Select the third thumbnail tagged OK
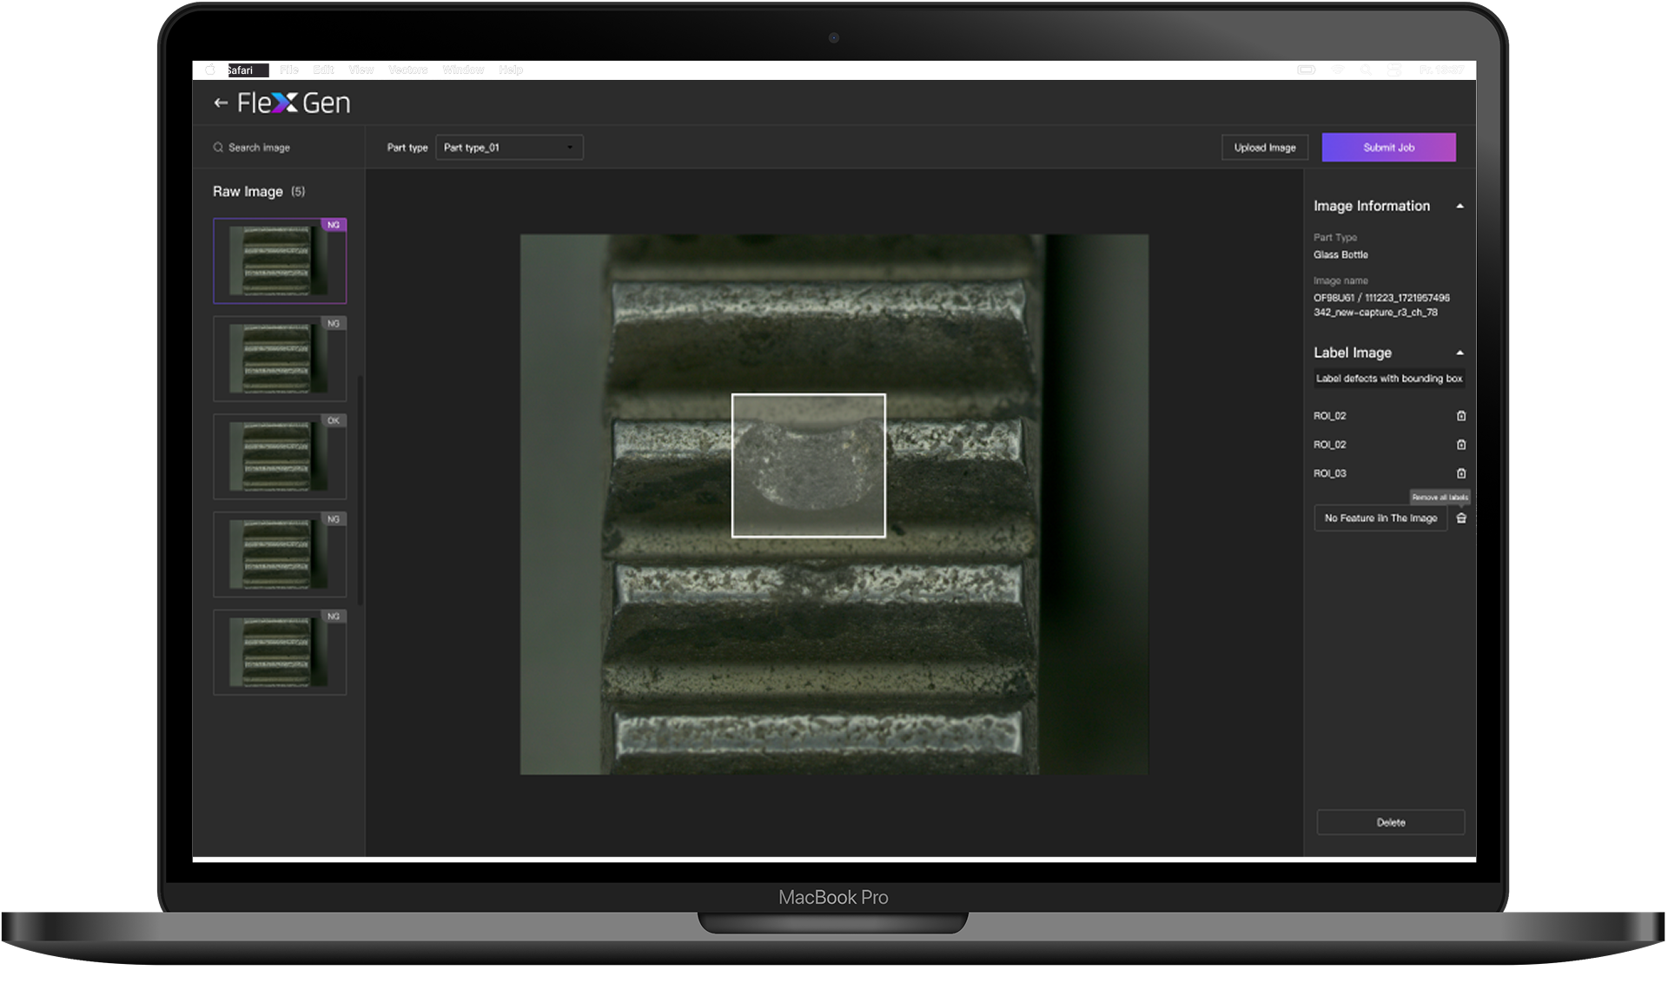 (x=280, y=456)
